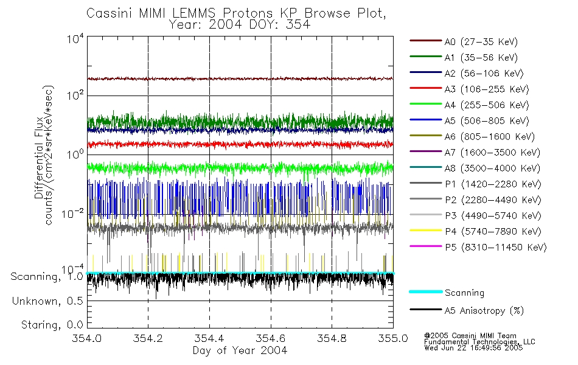578x365 pixels.
Task: Select the 'A5 Anisotropy (%)' legend label
Action: pyautogui.click(x=484, y=311)
